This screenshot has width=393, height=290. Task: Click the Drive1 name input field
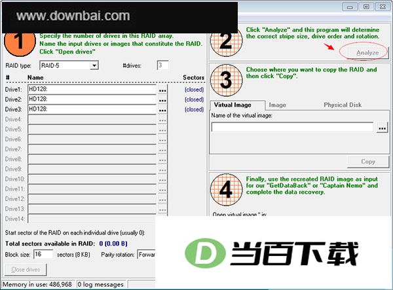tap(92, 90)
